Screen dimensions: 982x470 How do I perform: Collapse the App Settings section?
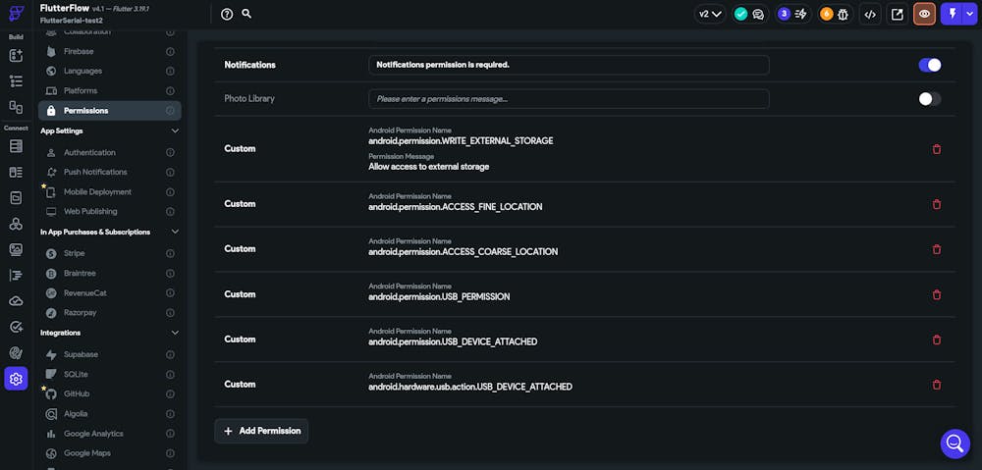175,131
